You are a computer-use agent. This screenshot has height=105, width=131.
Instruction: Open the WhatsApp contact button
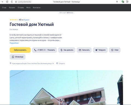(17, 57)
